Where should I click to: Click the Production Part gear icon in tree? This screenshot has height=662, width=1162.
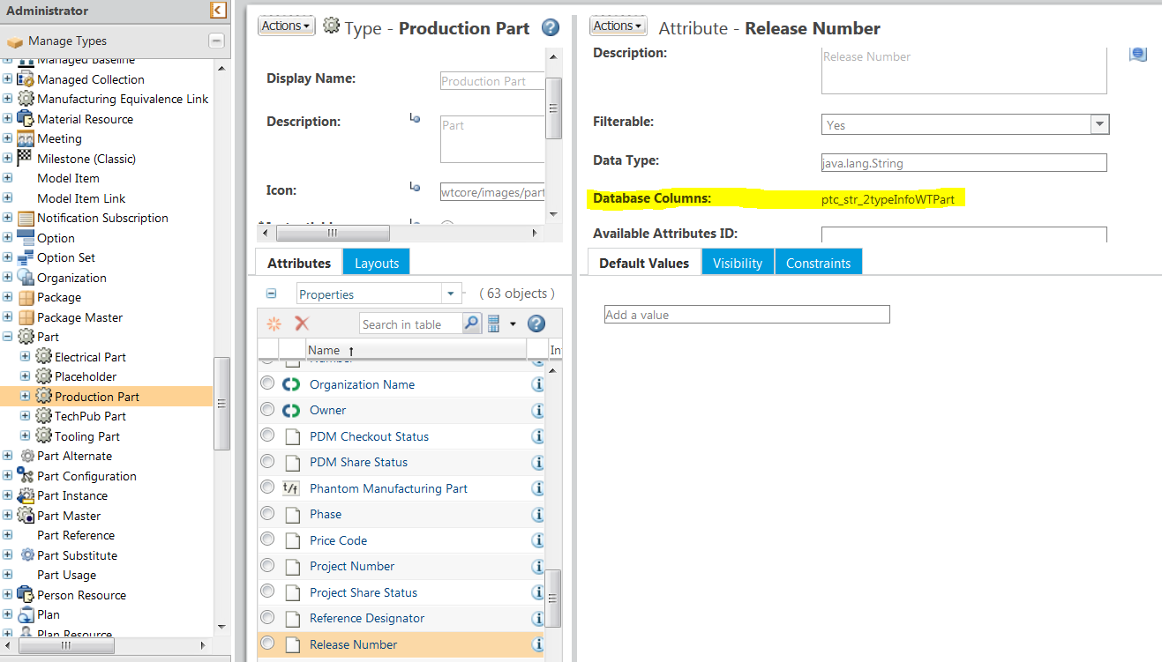(43, 397)
